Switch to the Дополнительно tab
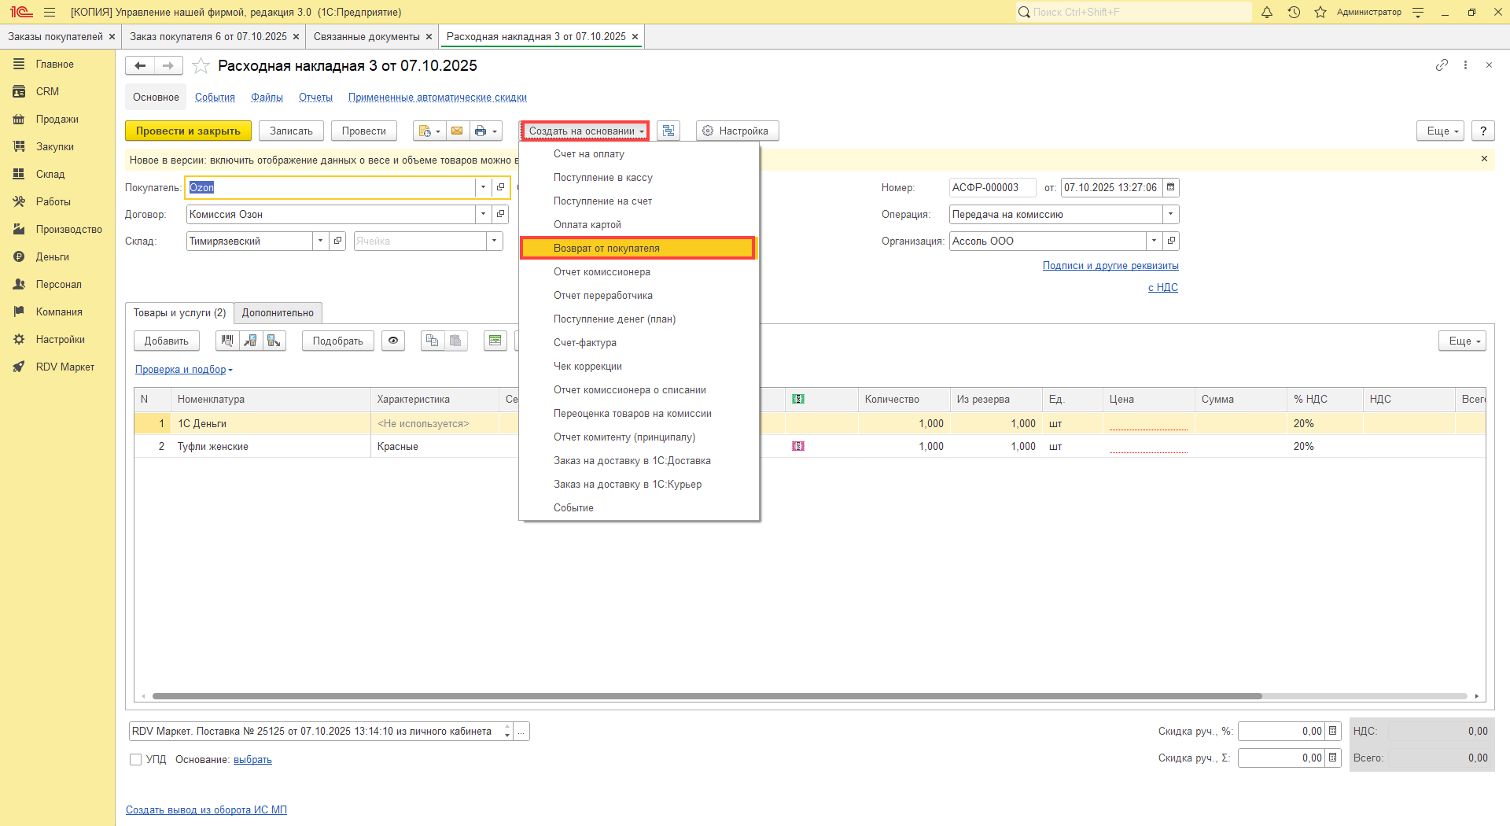 tap(278, 313)
